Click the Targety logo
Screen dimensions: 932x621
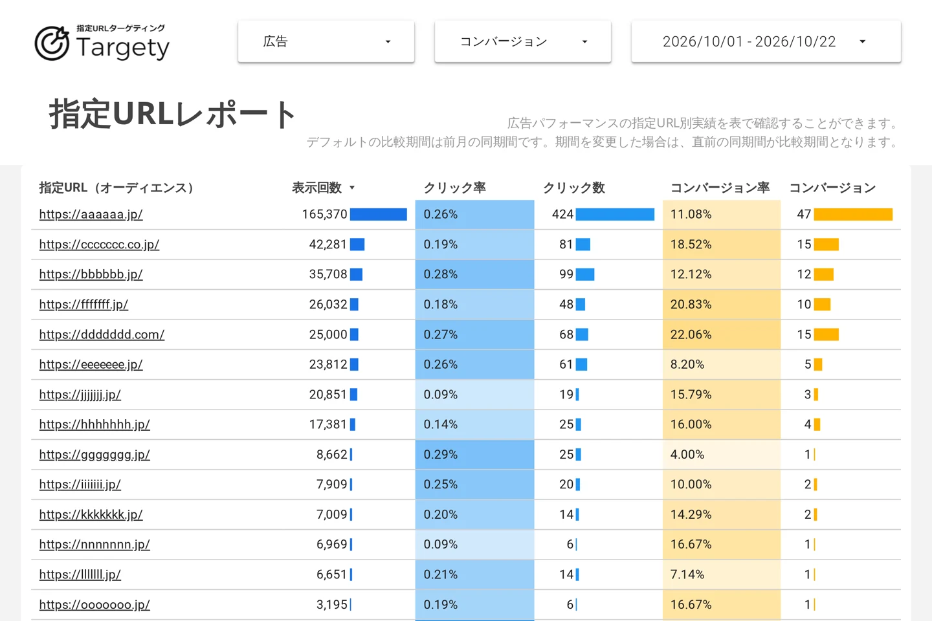click(102, 43)
